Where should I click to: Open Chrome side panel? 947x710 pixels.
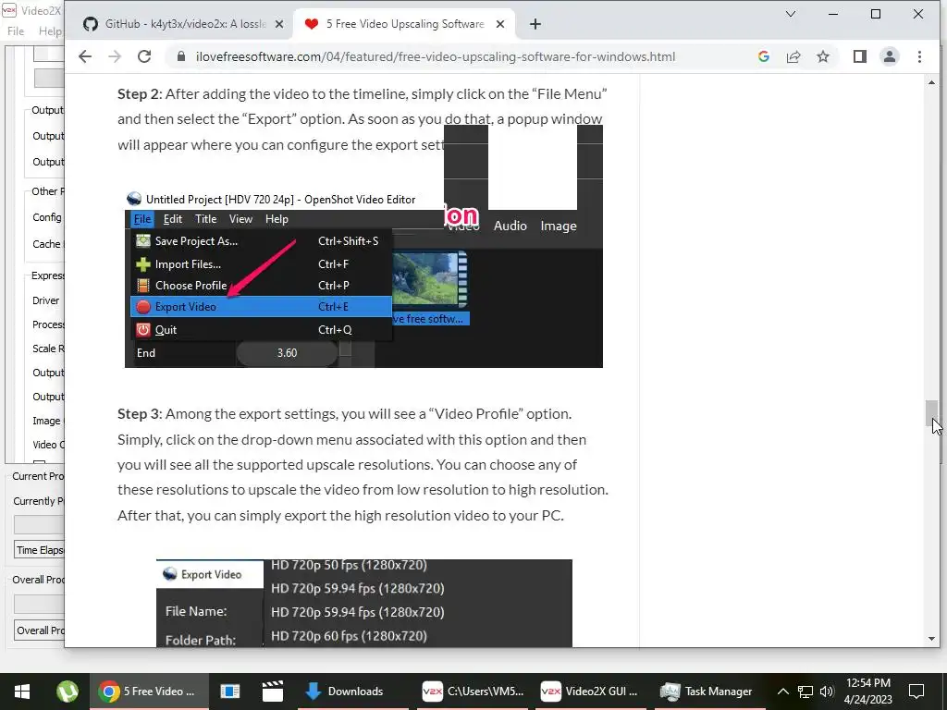tap(860, 56)
